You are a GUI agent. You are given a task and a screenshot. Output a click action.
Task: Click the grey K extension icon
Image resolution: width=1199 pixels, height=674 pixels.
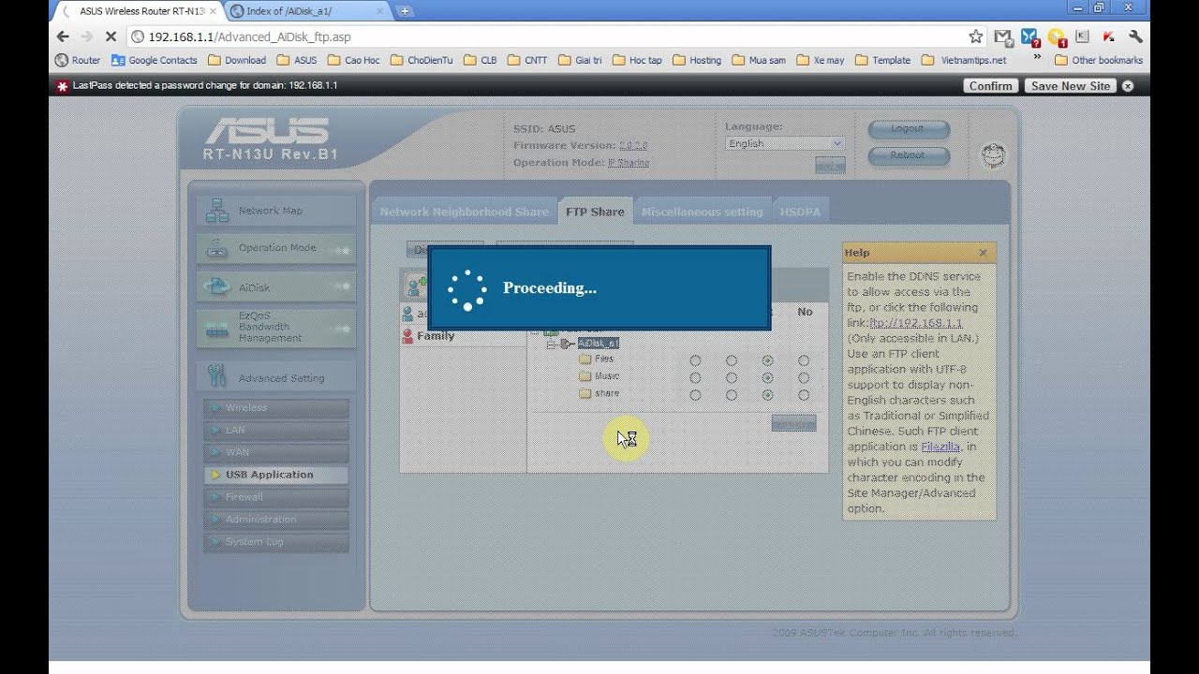tap(1083, 37)
